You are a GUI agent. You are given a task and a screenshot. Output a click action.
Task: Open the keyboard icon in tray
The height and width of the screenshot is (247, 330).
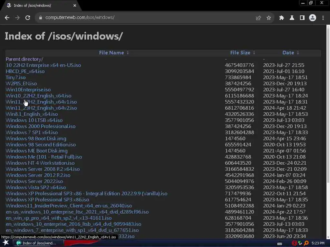280,243
